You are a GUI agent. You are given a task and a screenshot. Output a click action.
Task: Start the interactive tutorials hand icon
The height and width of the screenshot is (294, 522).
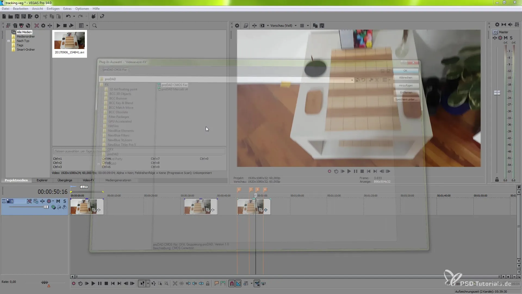coord(93,17)
